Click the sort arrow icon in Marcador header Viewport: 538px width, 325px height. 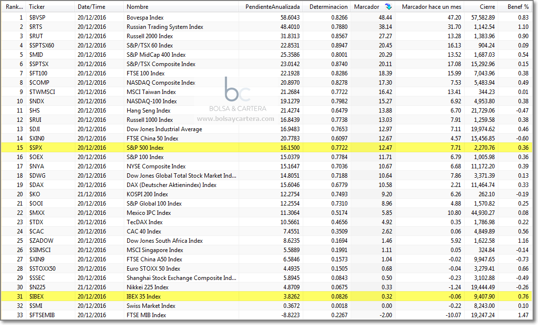[388, 6]
